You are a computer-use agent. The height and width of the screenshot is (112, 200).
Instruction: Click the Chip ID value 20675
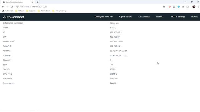(112, 69)
